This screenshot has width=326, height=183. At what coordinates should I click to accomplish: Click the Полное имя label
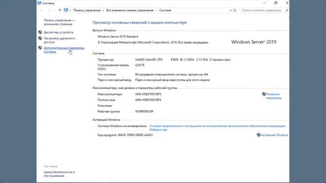click(106, 100)
